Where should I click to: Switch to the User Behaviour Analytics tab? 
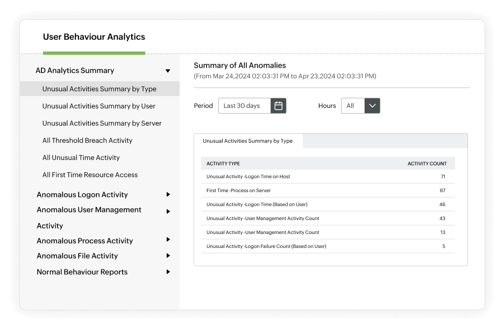[x=94, y=37]
